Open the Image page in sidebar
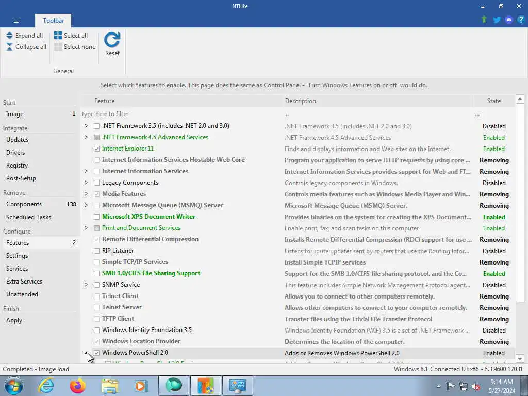528x396 pixels. click(x=40, y=114)
